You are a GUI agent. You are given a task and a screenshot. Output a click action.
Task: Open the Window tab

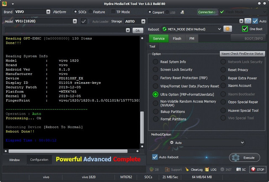14,160
